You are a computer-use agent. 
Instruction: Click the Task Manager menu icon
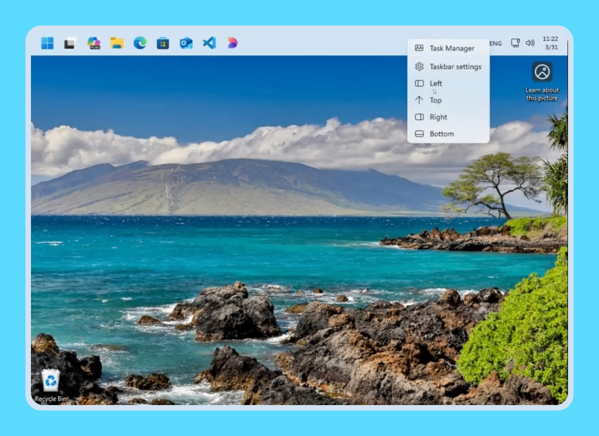tap(419, 48)
